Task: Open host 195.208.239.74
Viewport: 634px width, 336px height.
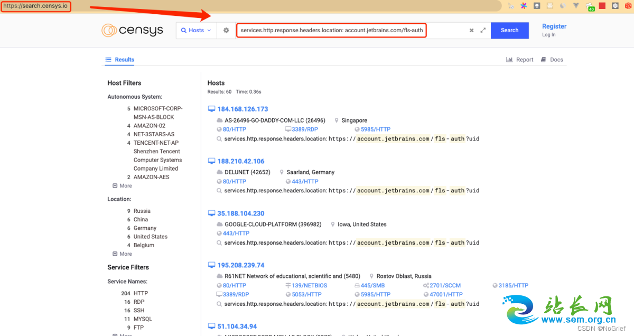Action: pos(241,265)
